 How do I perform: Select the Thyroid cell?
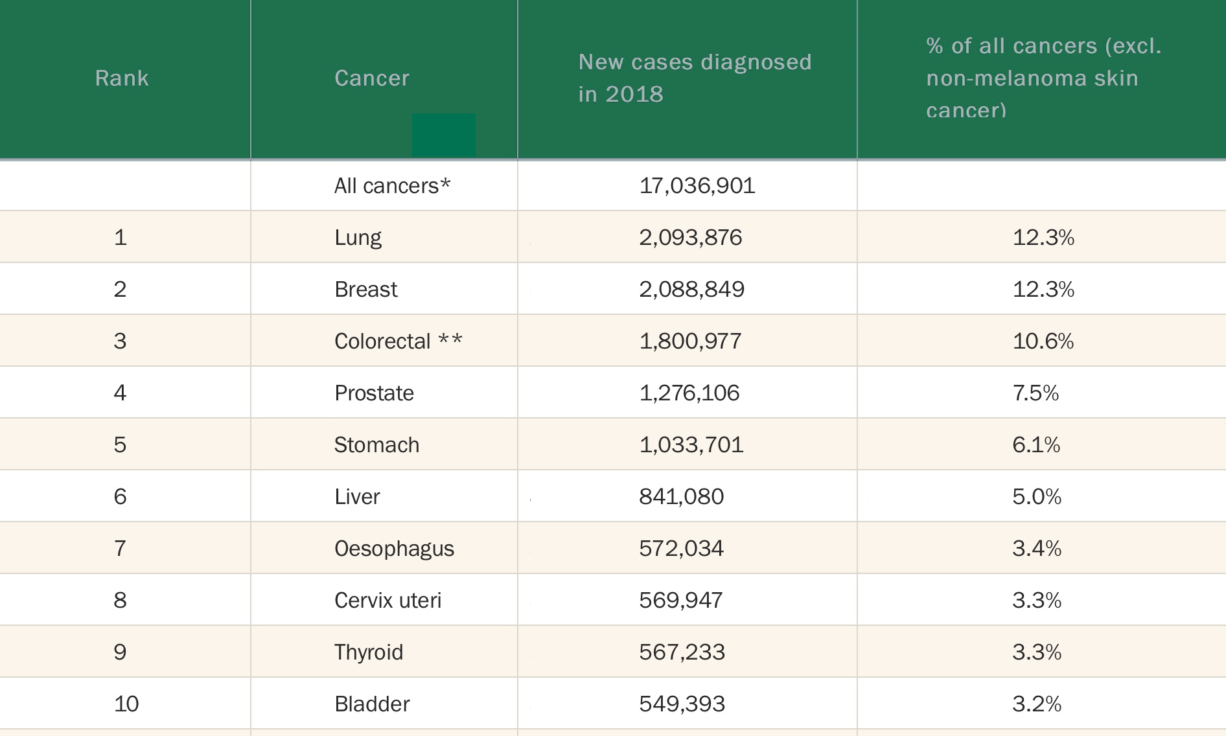[369, 652]
